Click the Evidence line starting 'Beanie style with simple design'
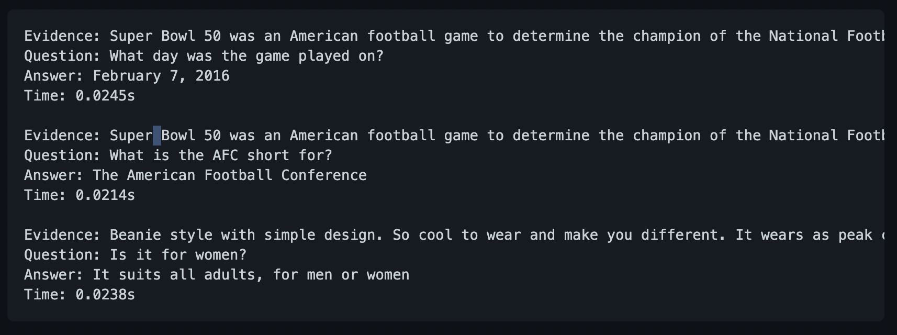Viewport: 897px width, 335px height. click(454, 235)
